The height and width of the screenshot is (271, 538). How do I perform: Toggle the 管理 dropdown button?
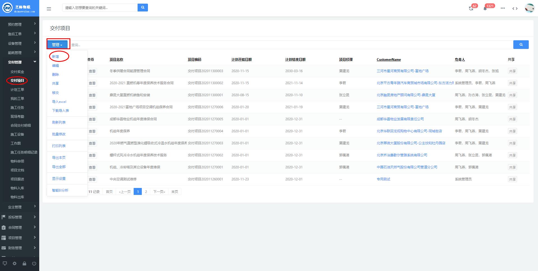57,45
